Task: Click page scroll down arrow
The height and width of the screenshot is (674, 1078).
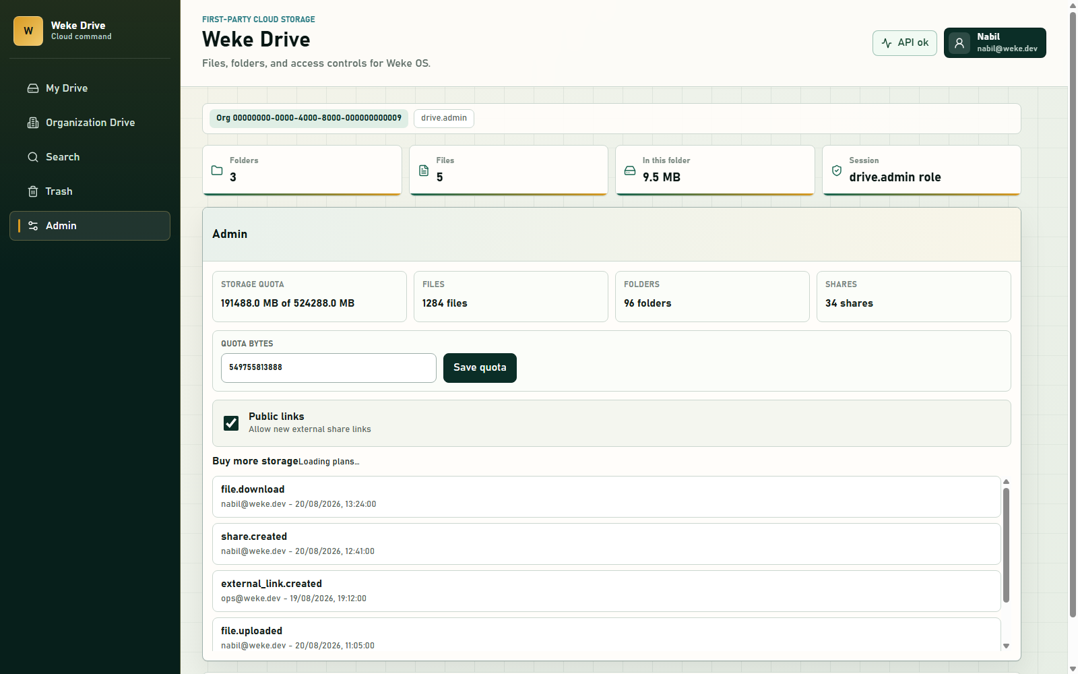Action: coord(1073,669)
